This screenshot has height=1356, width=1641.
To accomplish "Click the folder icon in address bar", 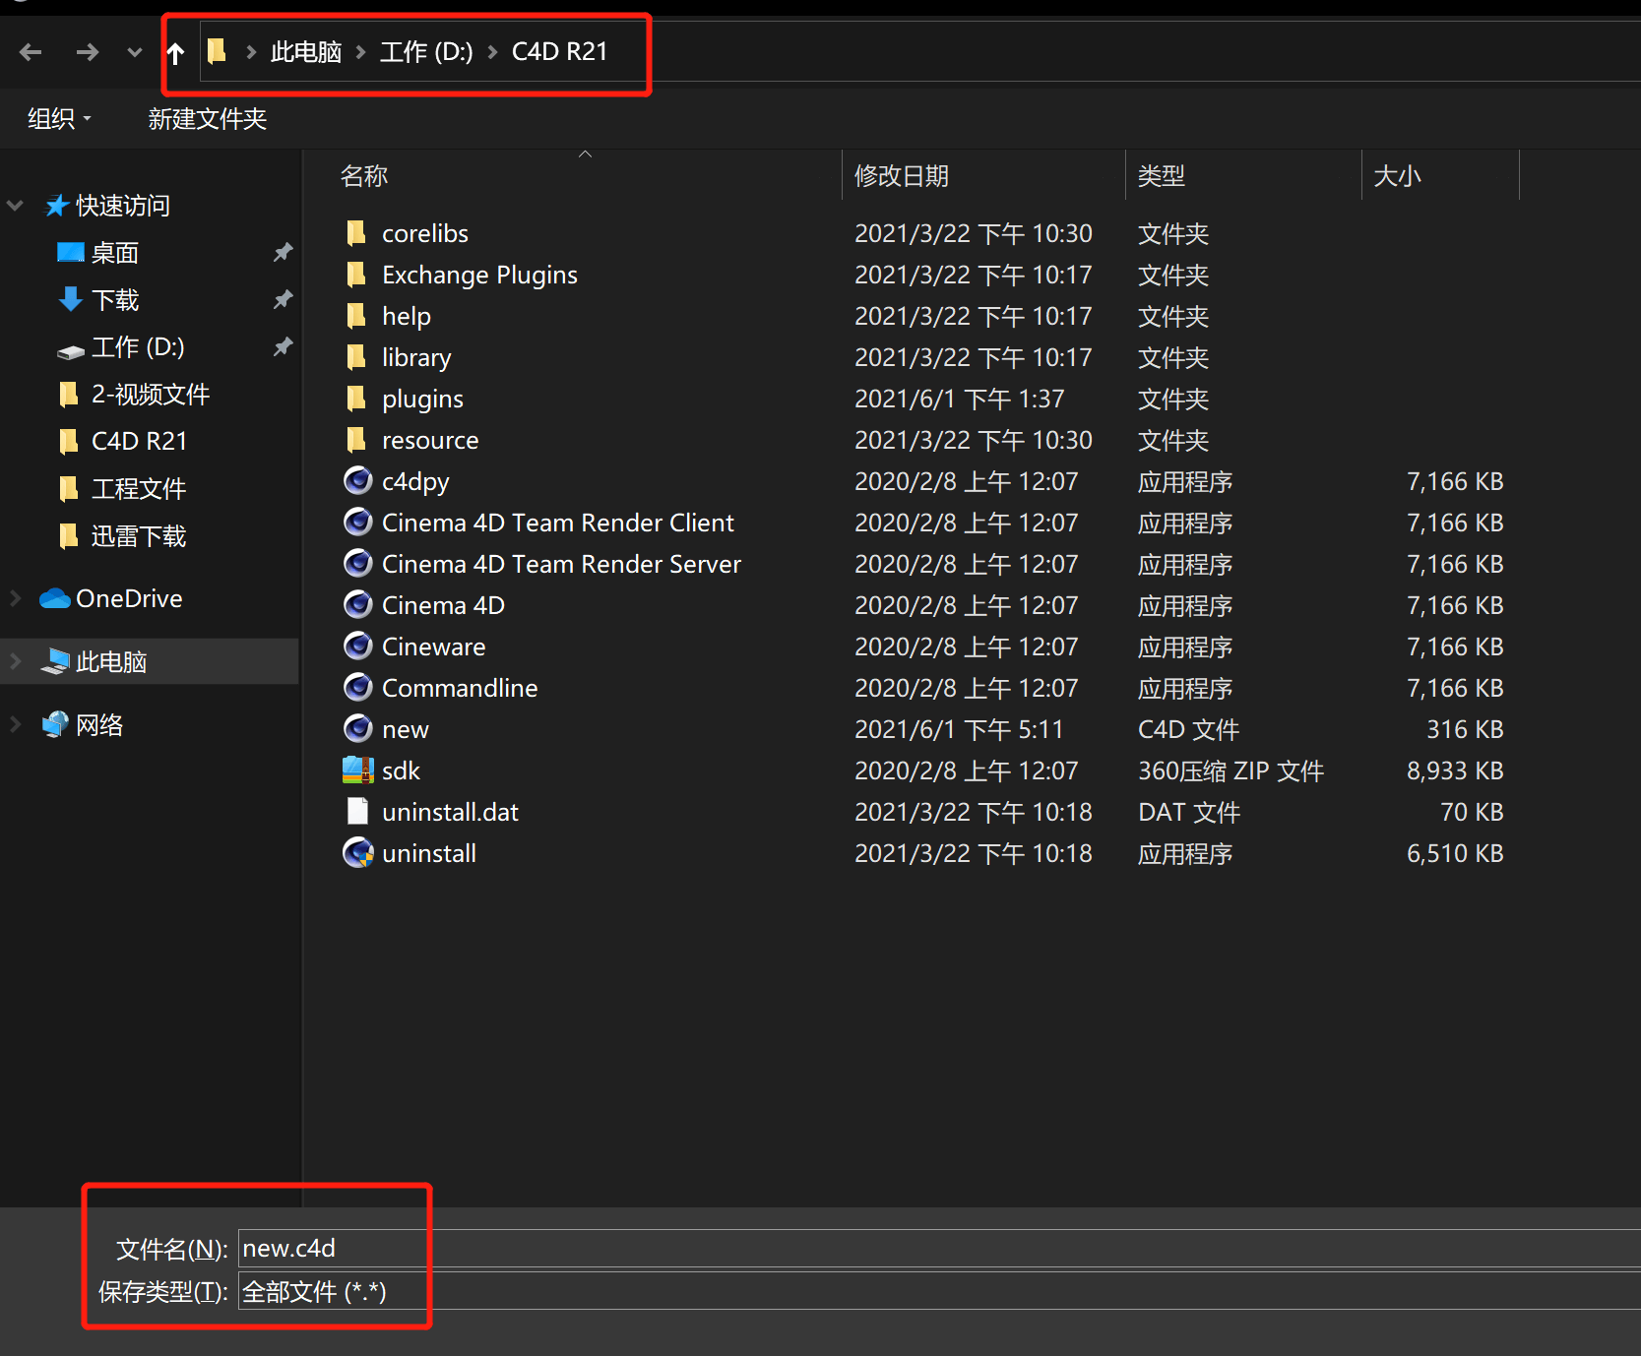I will tap(218, 51).
